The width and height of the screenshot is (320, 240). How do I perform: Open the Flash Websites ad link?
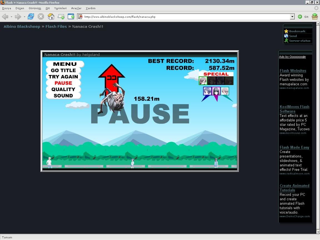coord(293,71)
